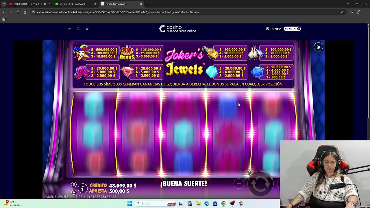Mute the game sound with speaker icon
370x208 pixels.
click(74, 192)
